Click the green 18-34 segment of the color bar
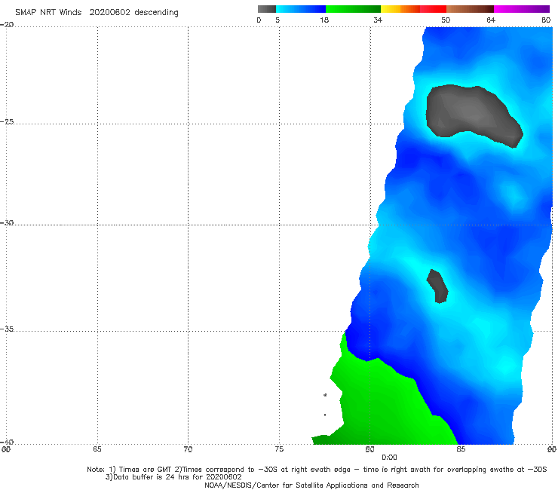Screen dimensions: 558x490 click(353, 9)
